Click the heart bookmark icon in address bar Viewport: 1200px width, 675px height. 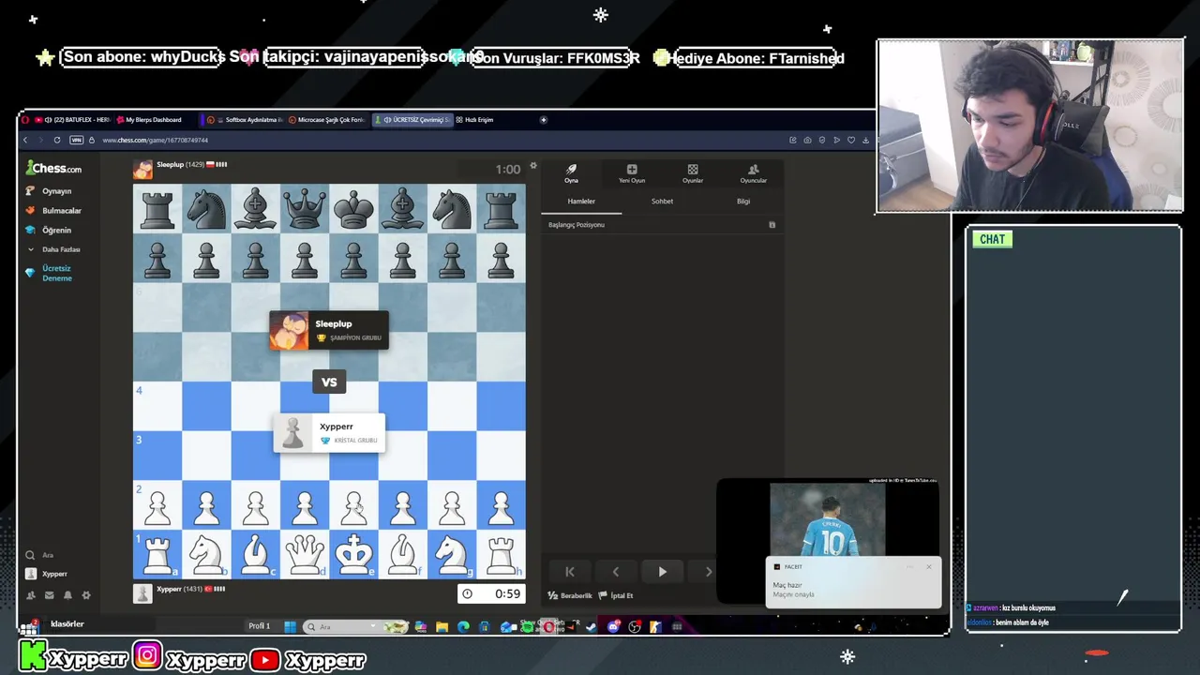pyautogui.click(x=851, y=140)
